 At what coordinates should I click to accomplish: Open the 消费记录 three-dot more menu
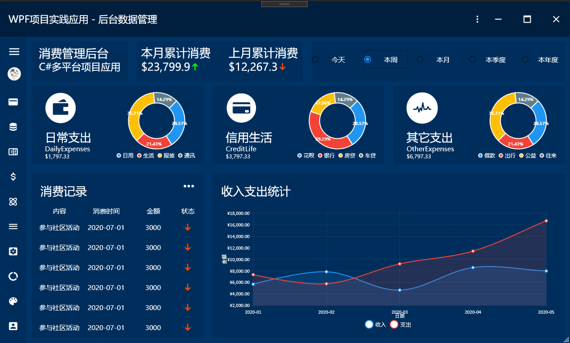pos(189,186)
